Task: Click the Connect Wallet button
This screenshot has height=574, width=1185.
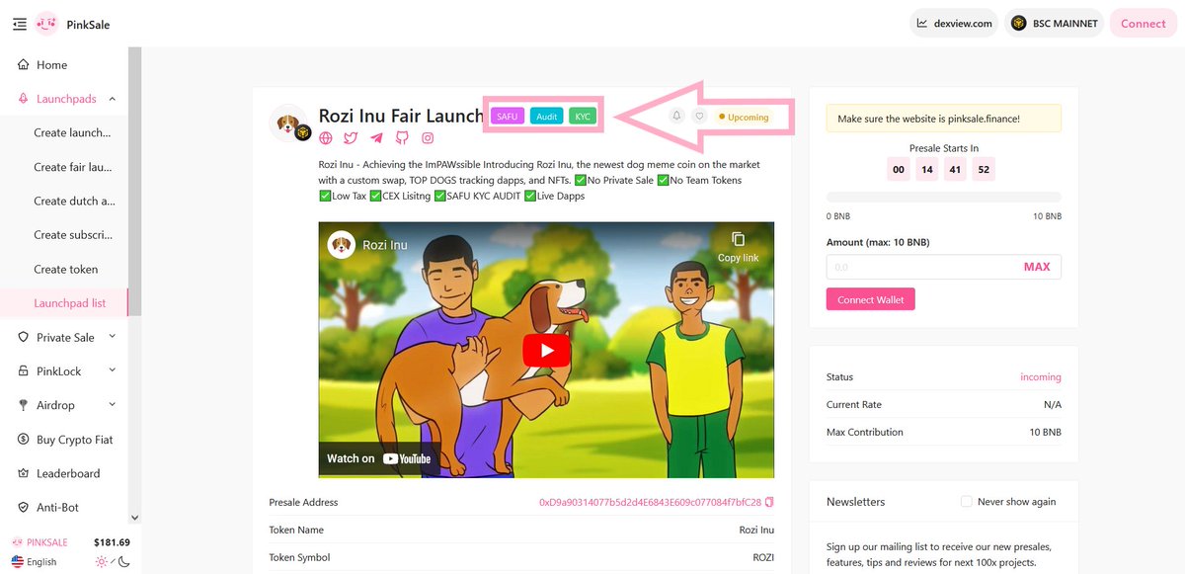Action: [x=870, y=298]
